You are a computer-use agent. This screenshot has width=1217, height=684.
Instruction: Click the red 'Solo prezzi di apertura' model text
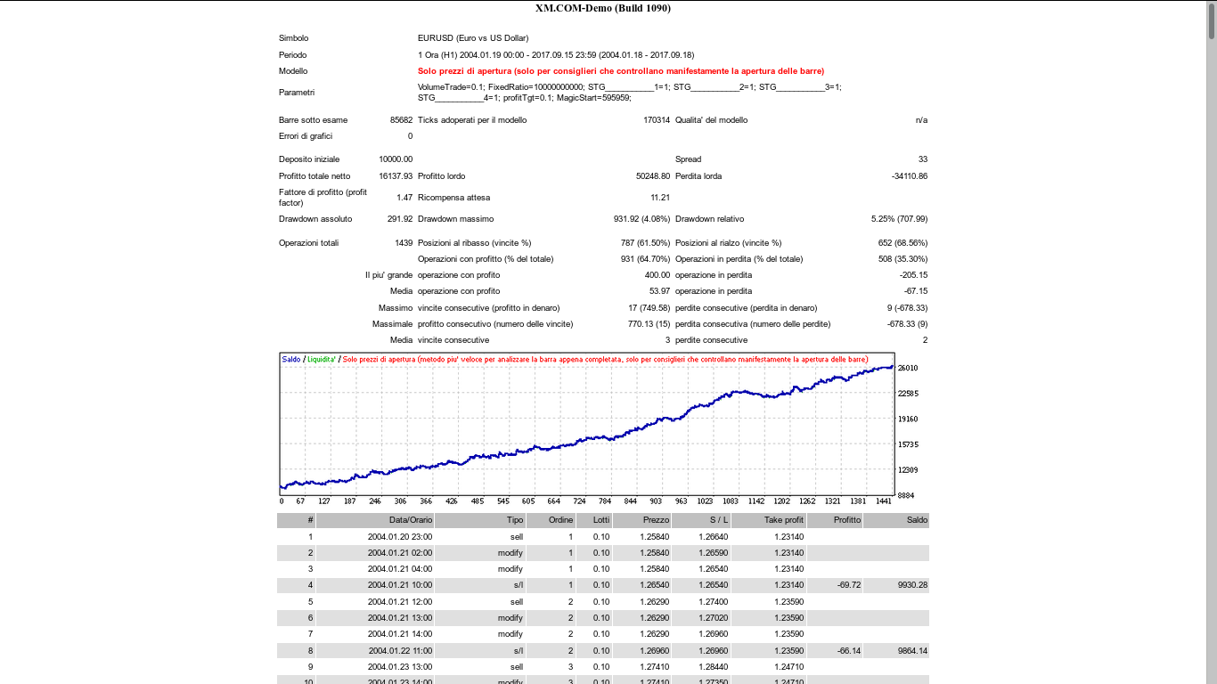pyautogui.click(x=621, y=71)
